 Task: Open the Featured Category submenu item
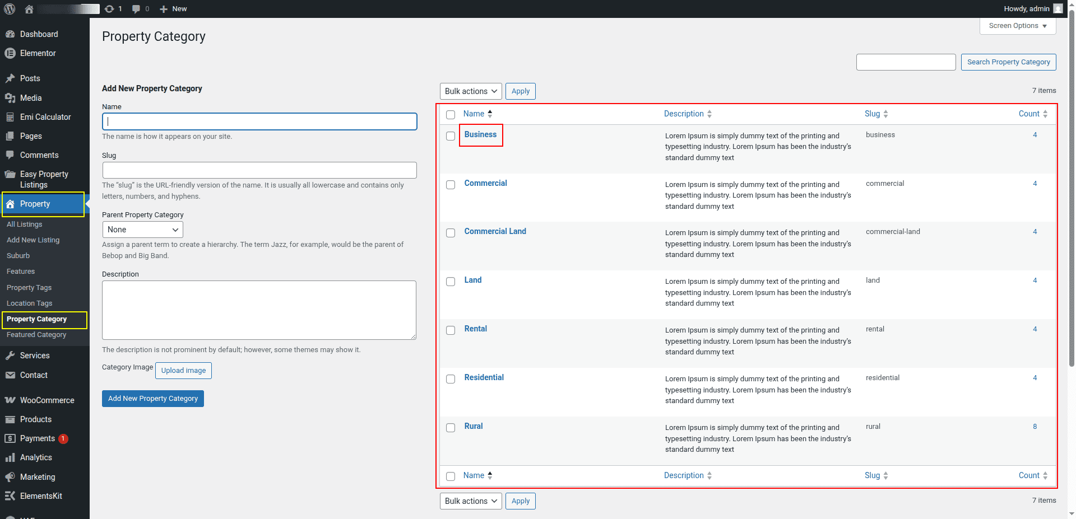point(36,335)
